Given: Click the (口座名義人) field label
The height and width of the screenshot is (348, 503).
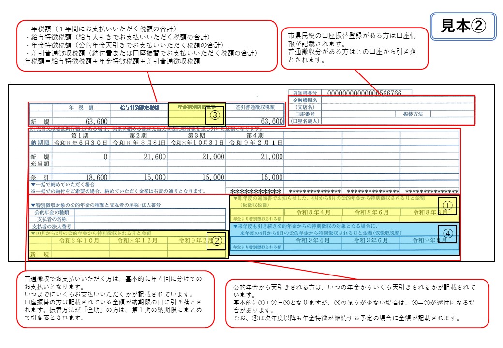Looking at the screenshot, I should click(305, 121).
